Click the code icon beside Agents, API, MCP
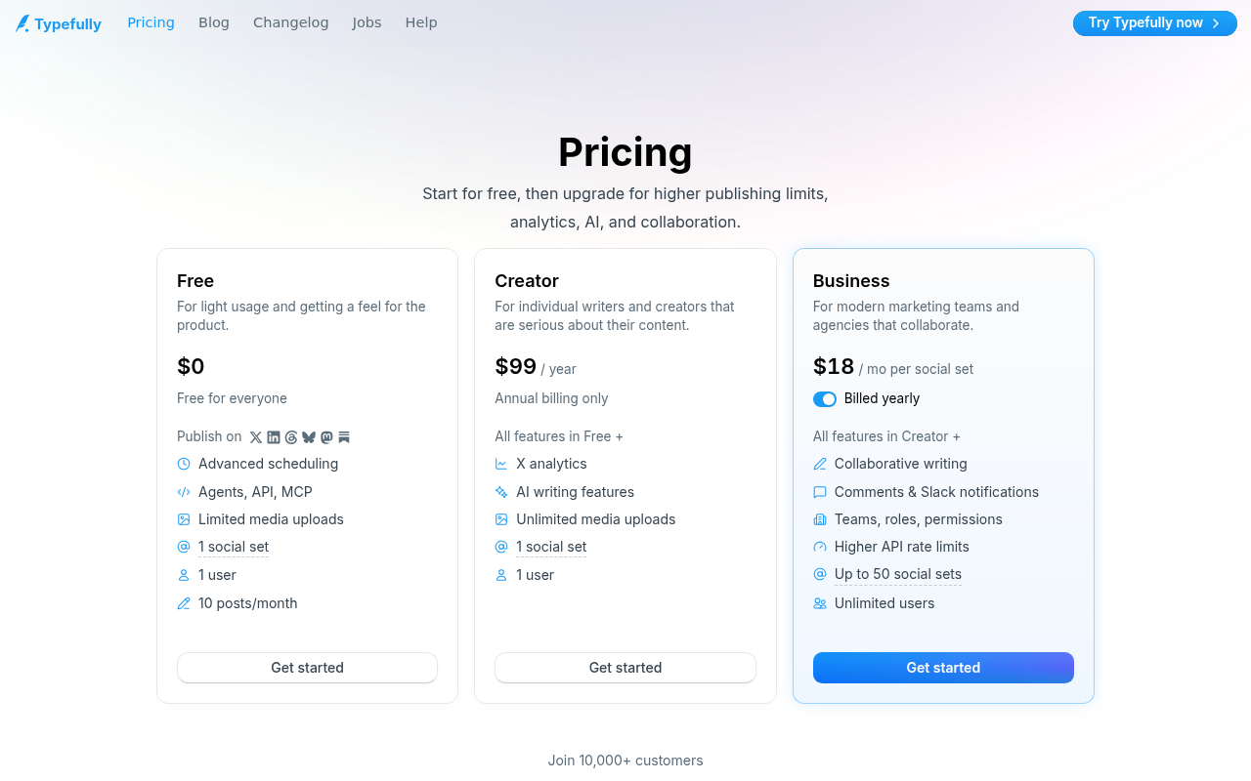Viewport: 1251px width, 781px height. 184,492
